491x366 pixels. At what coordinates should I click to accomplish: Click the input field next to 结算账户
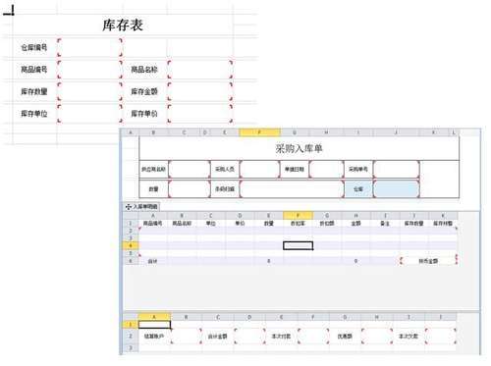point(187,337)
